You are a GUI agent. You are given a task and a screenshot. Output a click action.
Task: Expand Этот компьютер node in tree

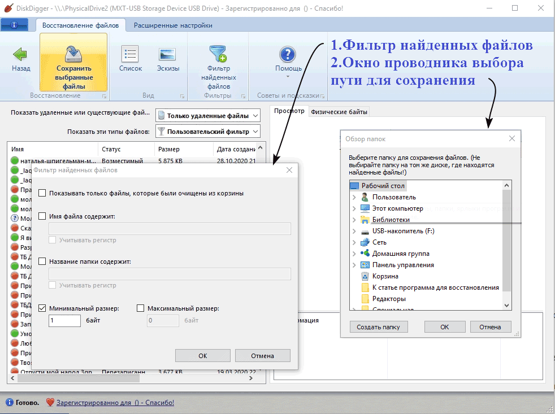[x=354, y=208]
